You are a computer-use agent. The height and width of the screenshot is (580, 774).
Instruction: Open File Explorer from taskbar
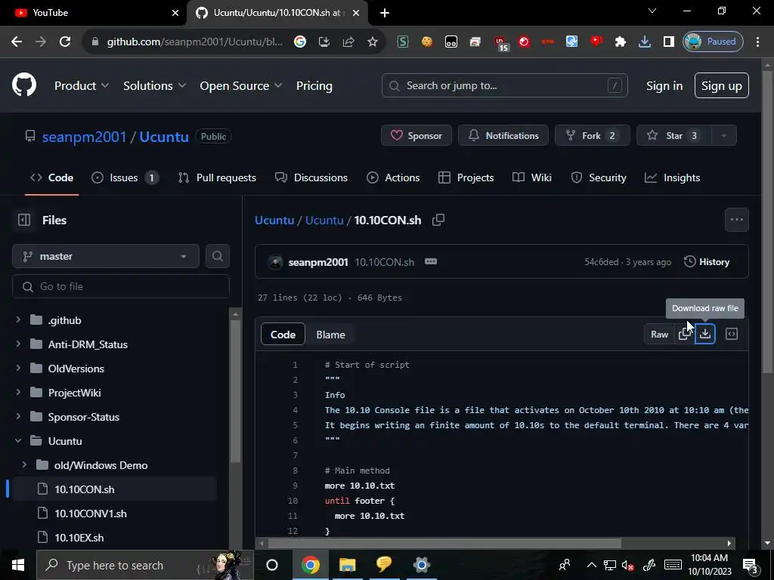click(348, 565)
